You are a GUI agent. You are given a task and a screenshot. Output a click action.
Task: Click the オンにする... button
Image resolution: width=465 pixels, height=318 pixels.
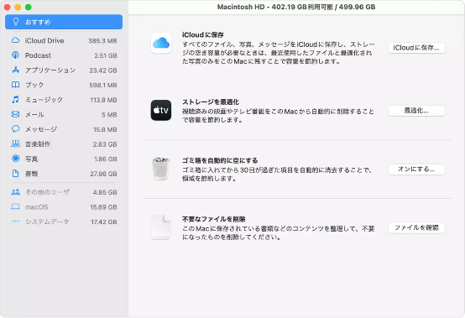(416, 169)
